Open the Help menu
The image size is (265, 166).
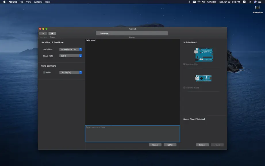(47, 2)
